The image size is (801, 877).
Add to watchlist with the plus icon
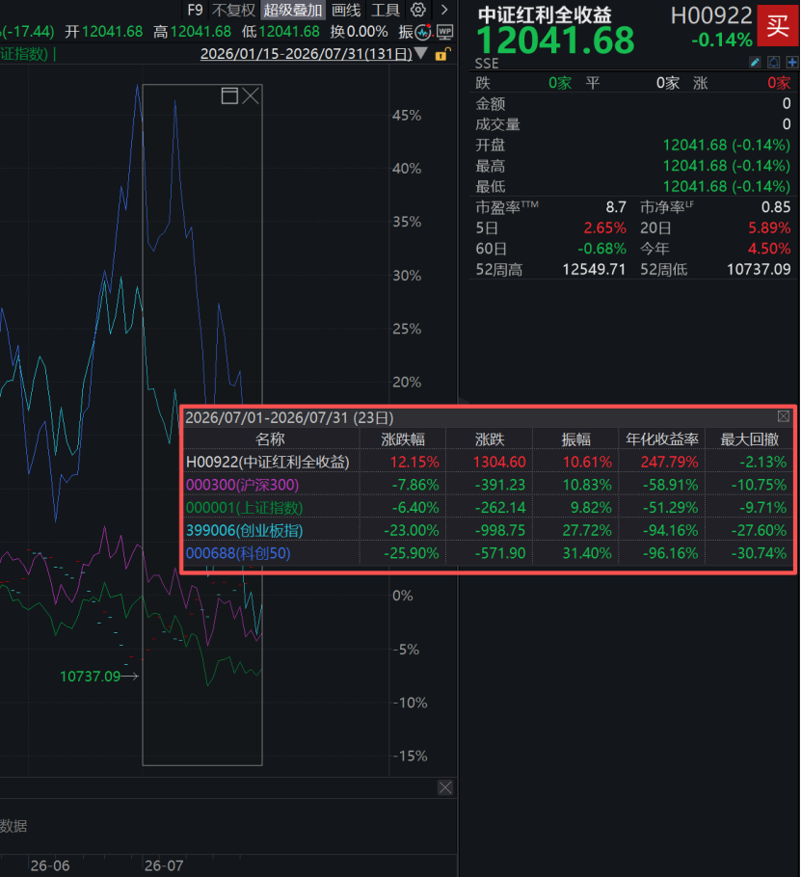(x=792, y=62)
